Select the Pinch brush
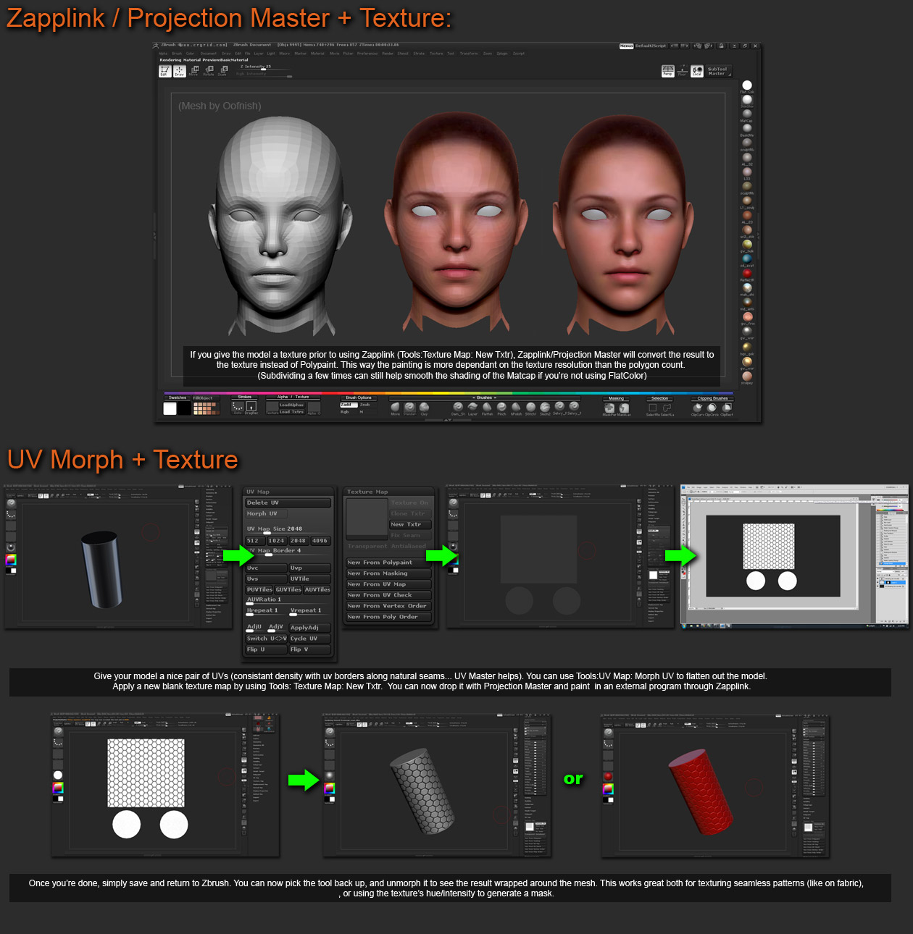The image size is (913, 934). (501, 408)
